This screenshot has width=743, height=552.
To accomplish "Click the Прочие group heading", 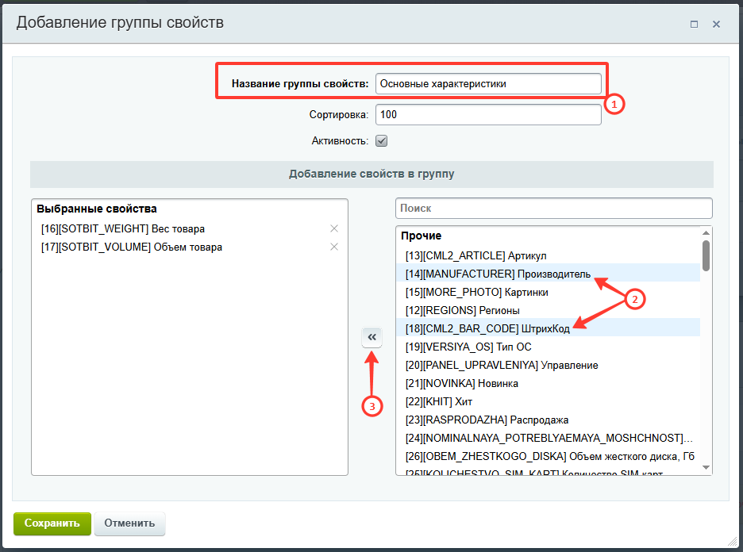I will (422, 236).
